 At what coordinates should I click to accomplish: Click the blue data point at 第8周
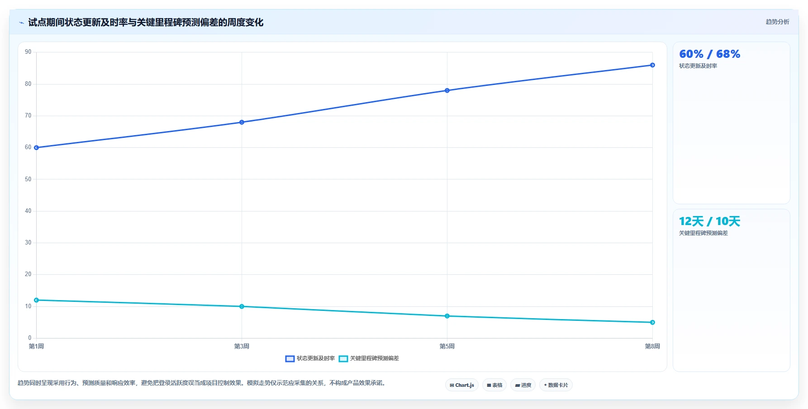tap(652, 65)
